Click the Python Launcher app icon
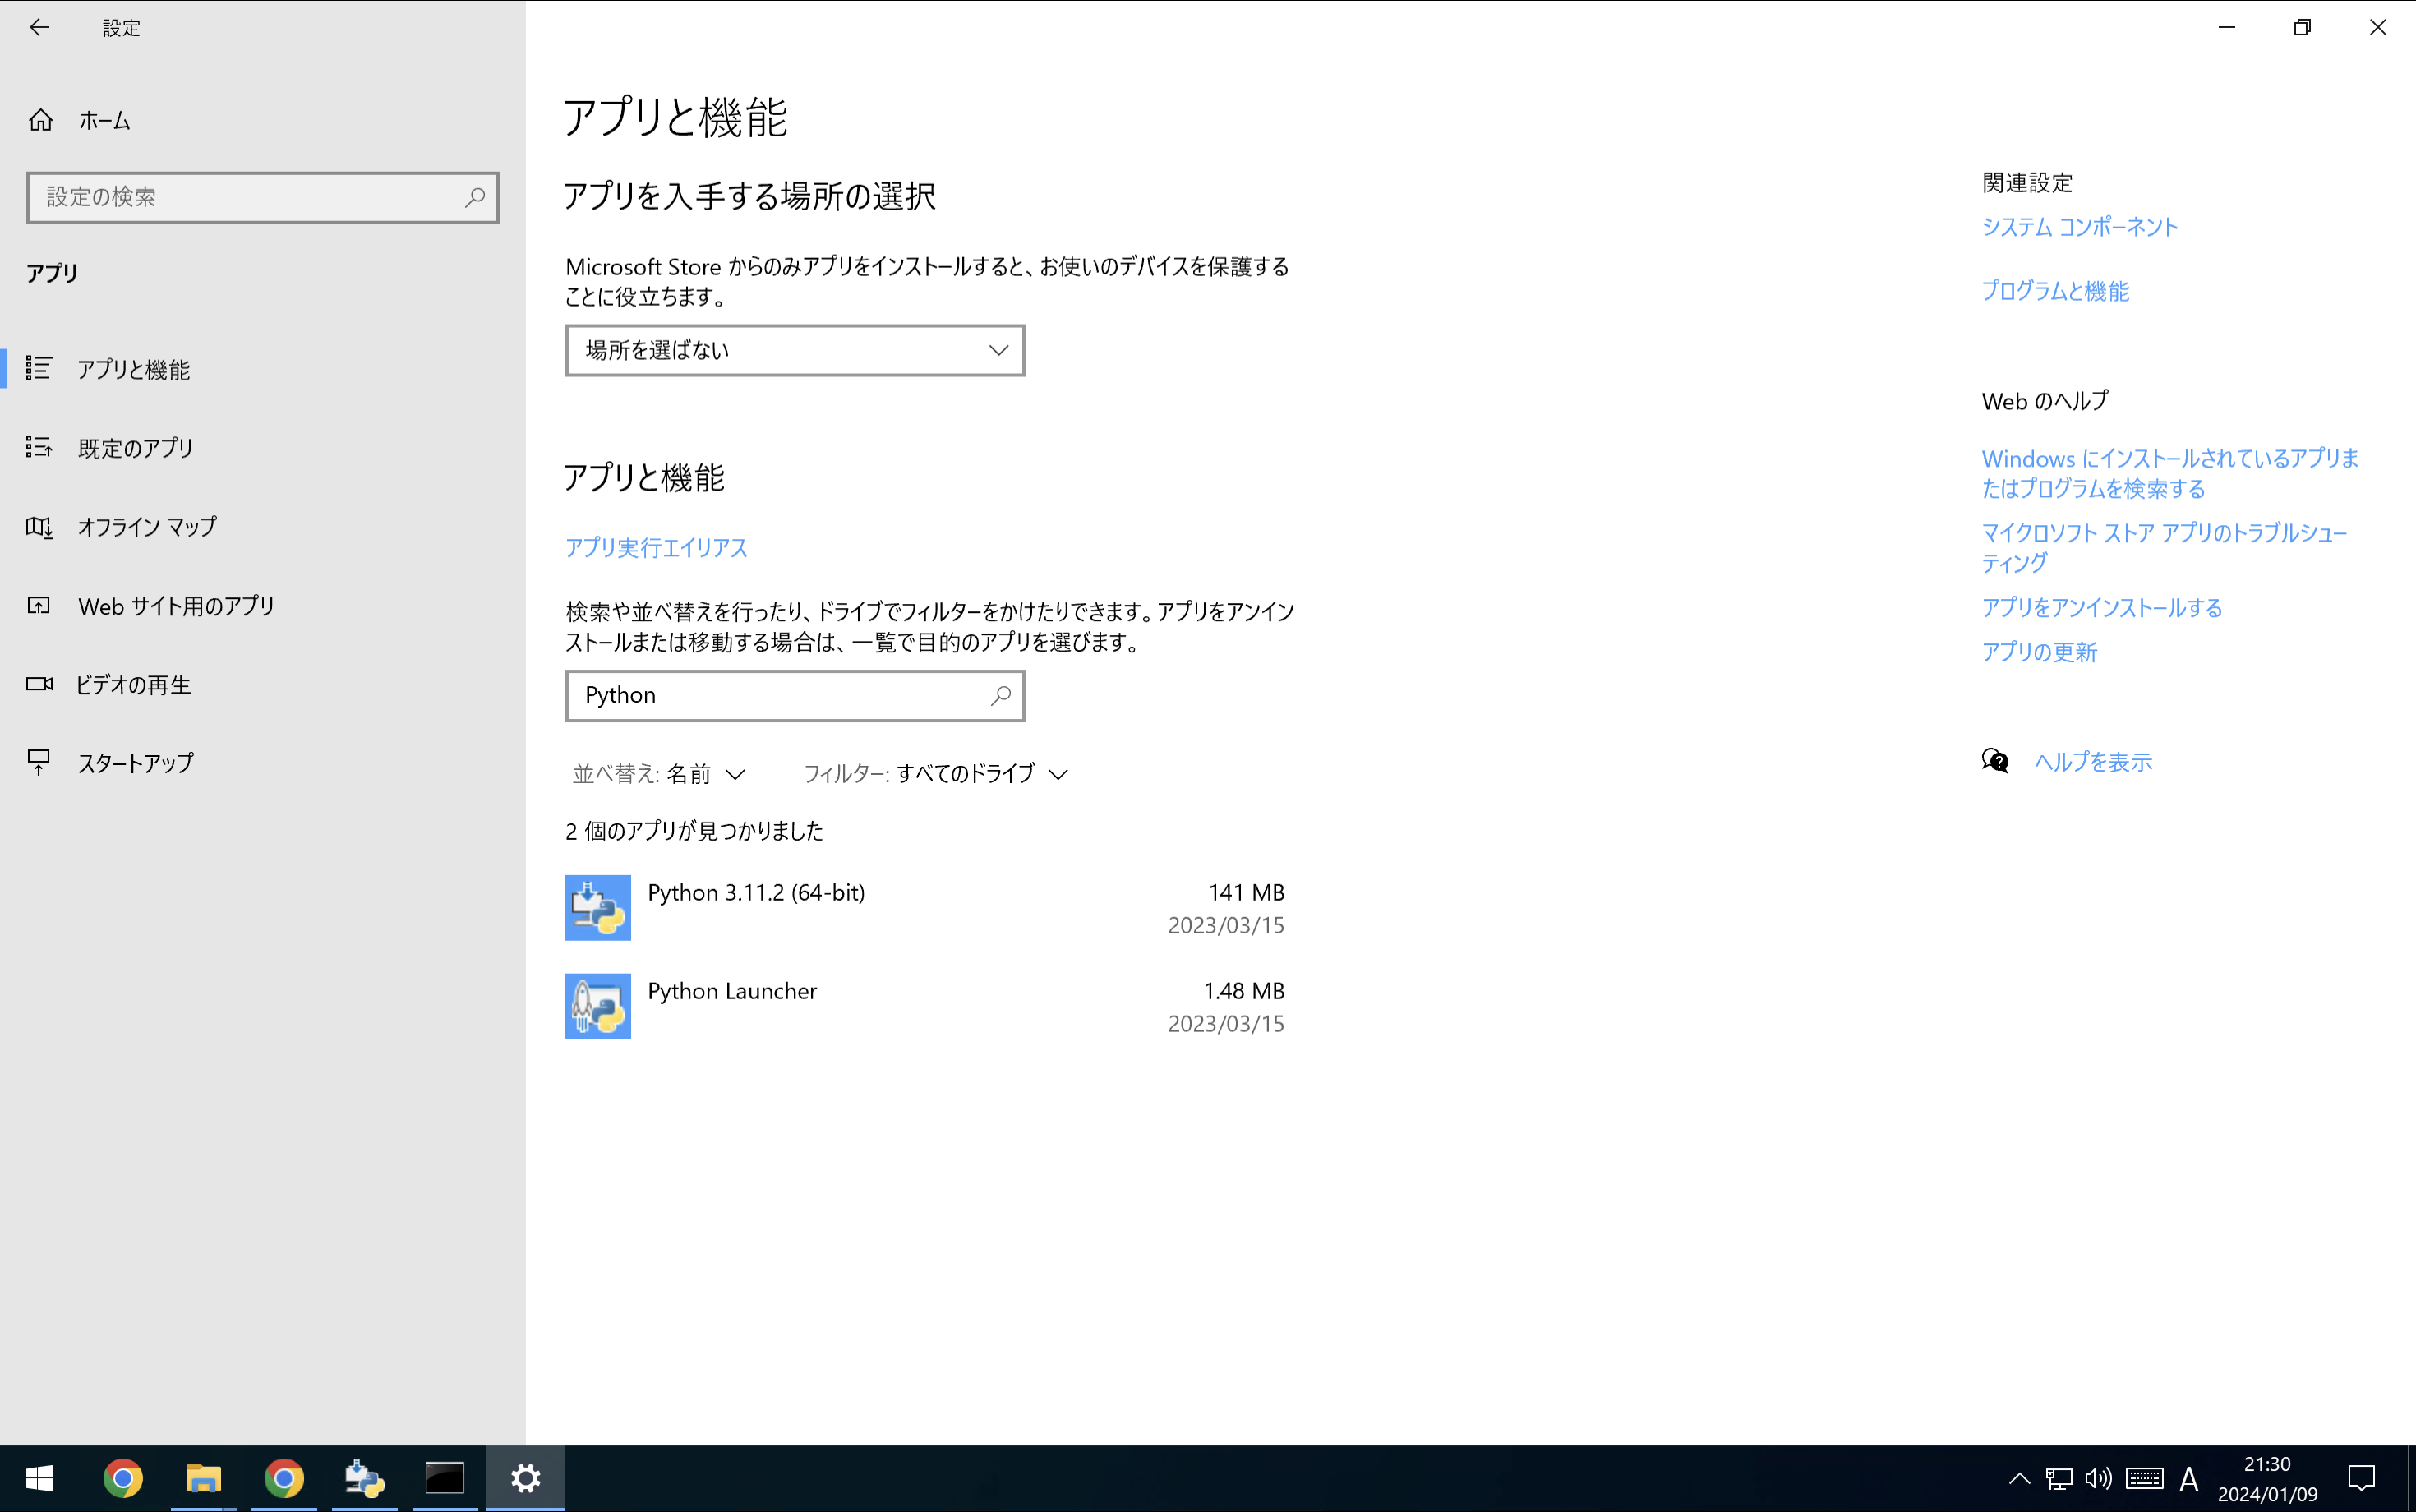Image resolution: width=2416 pixels, height=1512 pixels. tap(597, 1006)
